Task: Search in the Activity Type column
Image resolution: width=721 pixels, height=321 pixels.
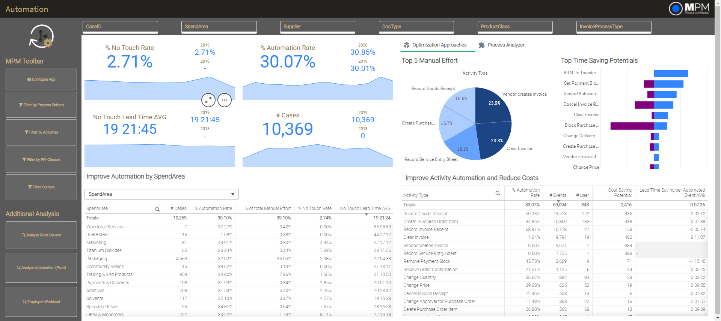Action: point(498,193)
